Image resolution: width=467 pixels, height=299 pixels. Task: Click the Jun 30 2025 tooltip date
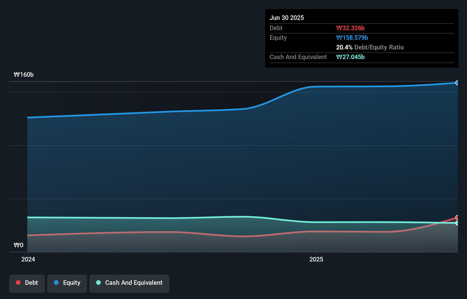tap(287, 18)
